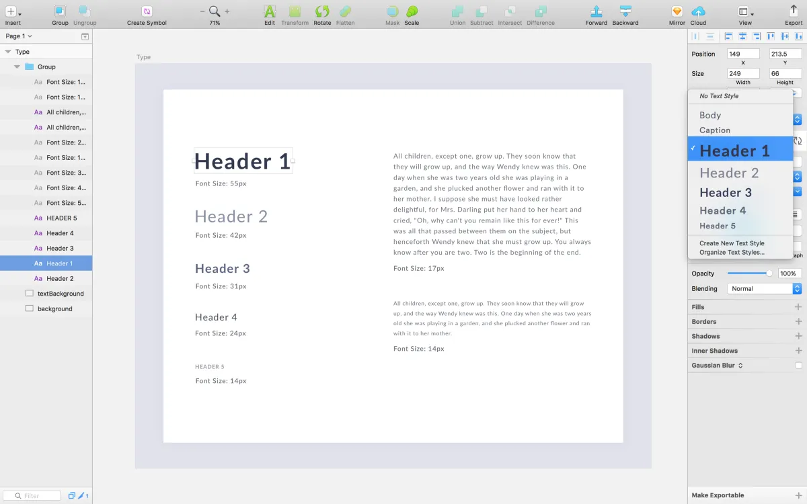Collapse the Group folder in the layers list

click(x=16, y=67)
